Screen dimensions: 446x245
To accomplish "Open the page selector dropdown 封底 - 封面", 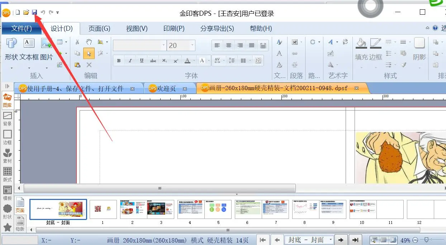I will pyautogui.click(x=330, y=240).
